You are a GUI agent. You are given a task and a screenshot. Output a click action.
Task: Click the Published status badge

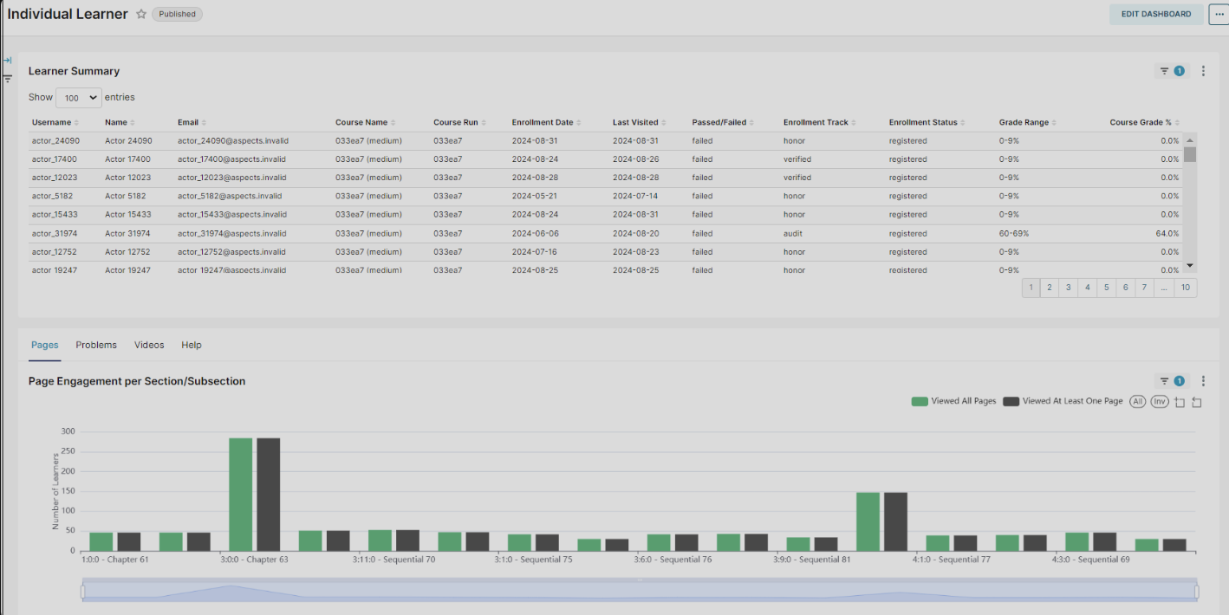tap(178, 14)
